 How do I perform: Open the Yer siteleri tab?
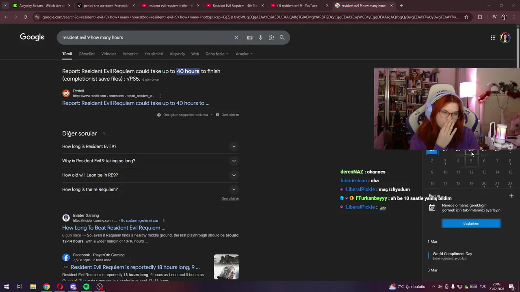tap(154, 54)
